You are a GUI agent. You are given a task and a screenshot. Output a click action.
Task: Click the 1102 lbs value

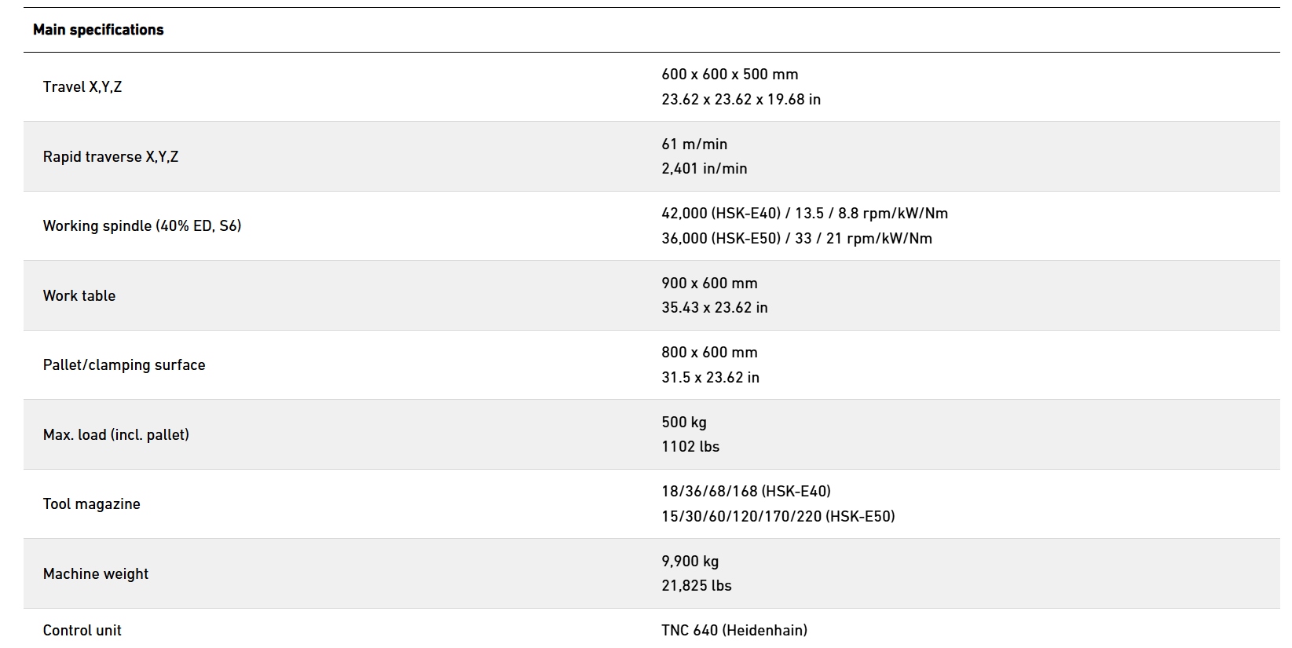click(x=690, y=447)
